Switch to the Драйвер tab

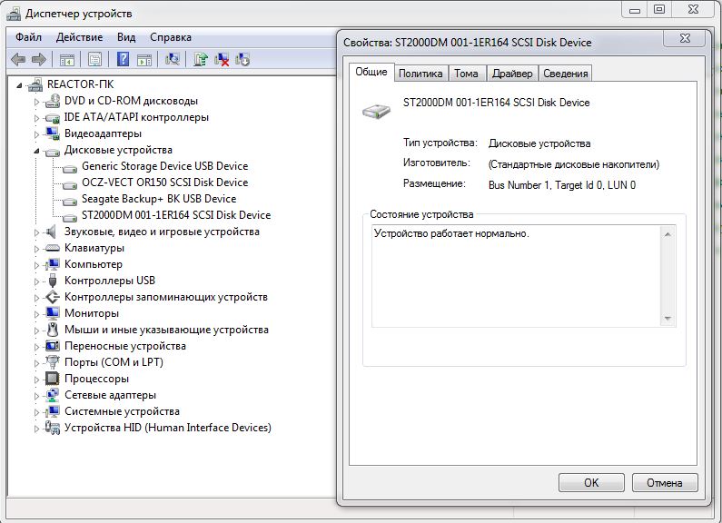(512, 74)
